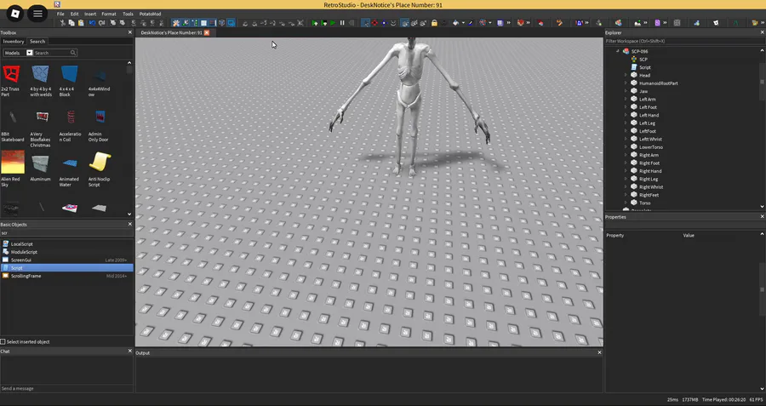Collapse the SCP-096 model in Explorer
Image resolution: width=766 pixels, height=406 pixels.
point(618,51)
